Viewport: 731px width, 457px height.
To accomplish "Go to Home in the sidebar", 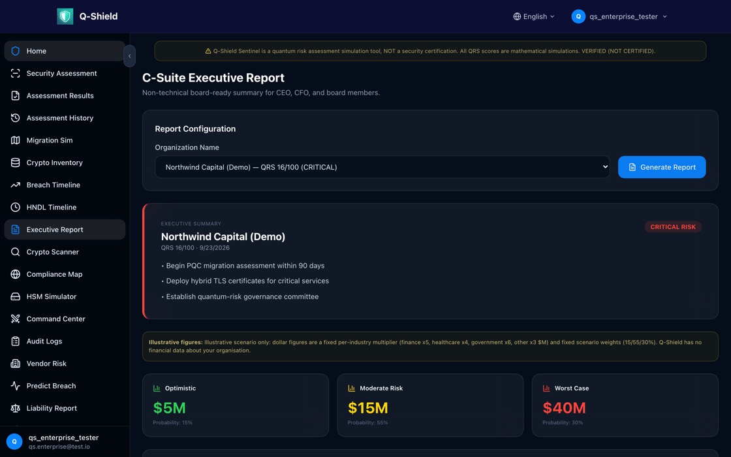I will [x=65, y=51].
